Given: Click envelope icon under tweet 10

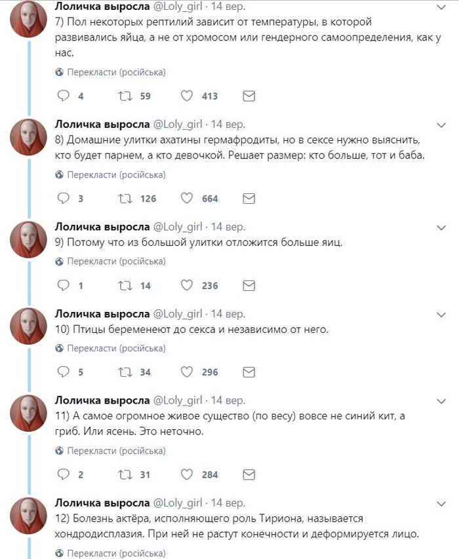Looking at the screenshot, I should pos(249,372).
